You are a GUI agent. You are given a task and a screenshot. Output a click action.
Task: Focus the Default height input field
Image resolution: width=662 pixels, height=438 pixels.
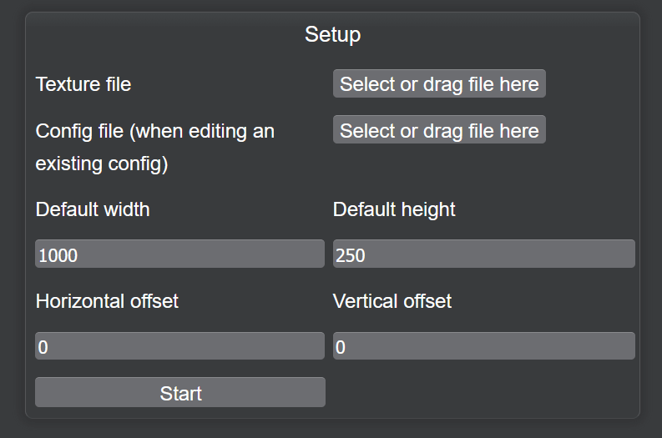(483, 254)
